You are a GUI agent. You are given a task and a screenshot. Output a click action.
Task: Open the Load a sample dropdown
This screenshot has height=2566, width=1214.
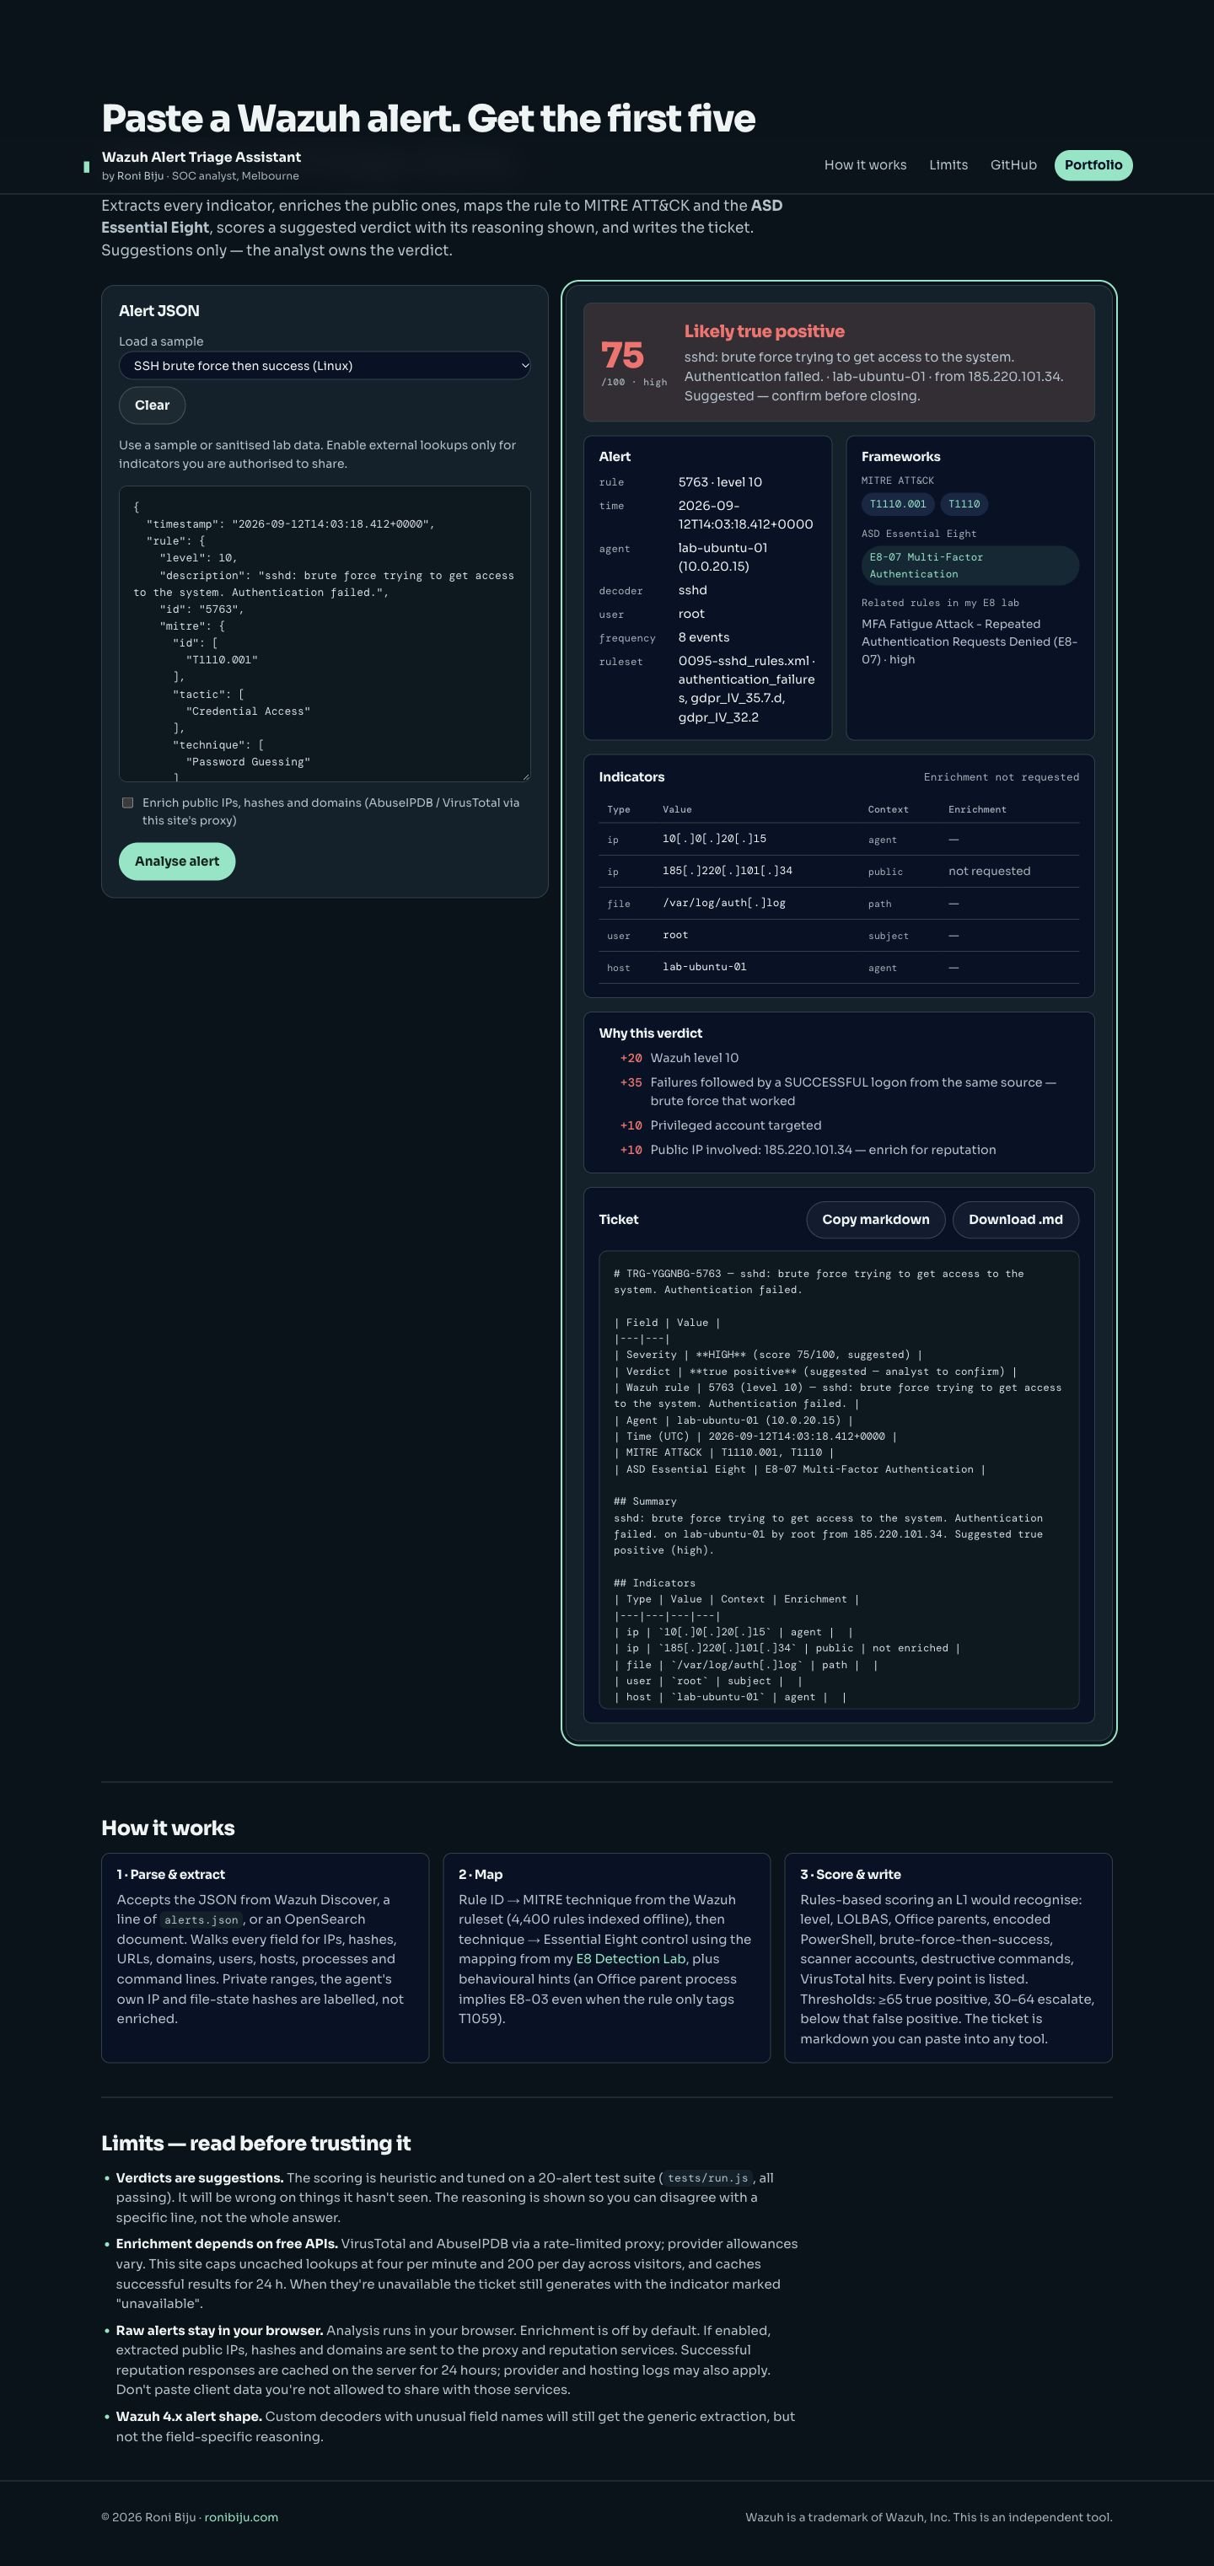[325, 366]
